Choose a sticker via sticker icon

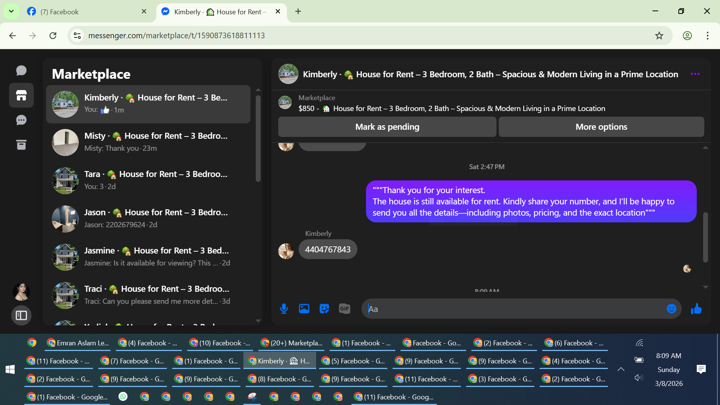click(x=324, y=309)
